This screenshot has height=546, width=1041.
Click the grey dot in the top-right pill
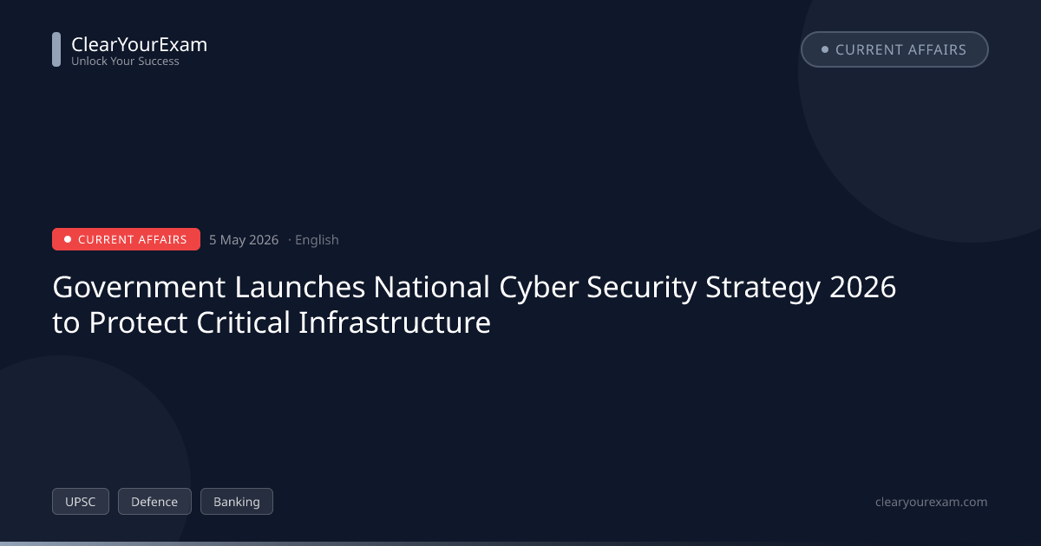(825, 49)
